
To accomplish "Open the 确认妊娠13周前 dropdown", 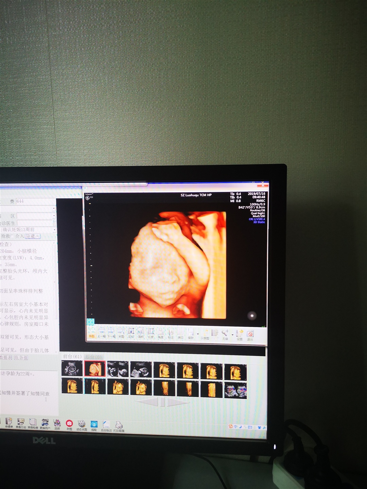I will pos(54,230).
